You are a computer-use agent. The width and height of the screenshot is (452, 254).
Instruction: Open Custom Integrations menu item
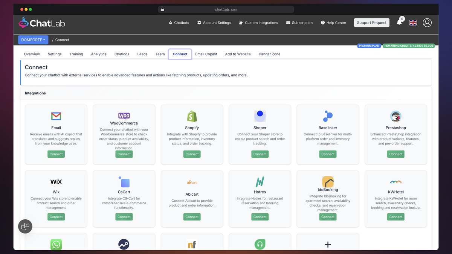pyautogui.click(x=258, y=23)
